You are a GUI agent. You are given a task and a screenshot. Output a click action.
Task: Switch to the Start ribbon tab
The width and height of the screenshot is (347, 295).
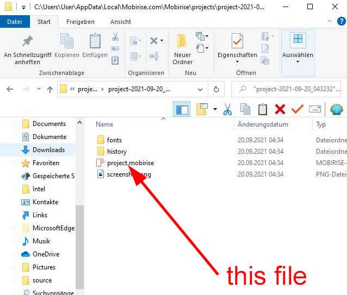44,22
